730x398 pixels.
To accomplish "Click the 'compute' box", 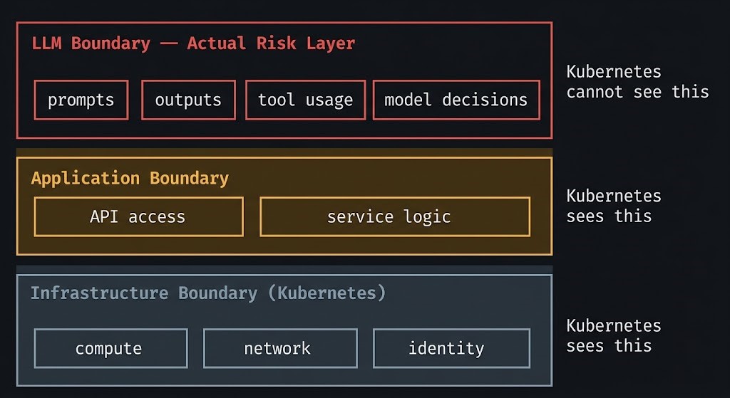I will coord(110,348).
